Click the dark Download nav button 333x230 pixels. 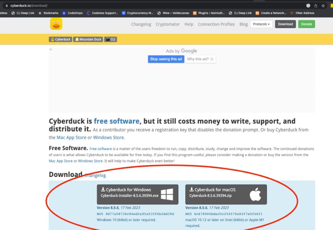286,24
